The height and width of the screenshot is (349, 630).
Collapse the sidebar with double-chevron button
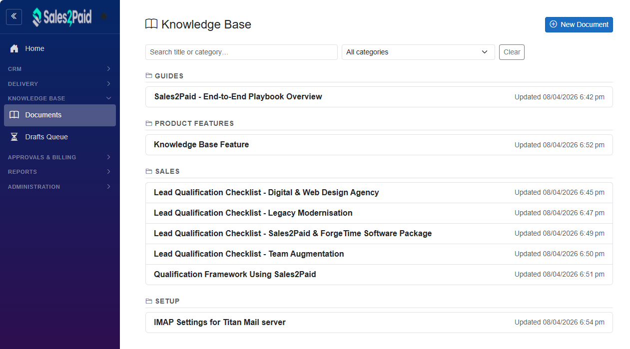[14, 16]
